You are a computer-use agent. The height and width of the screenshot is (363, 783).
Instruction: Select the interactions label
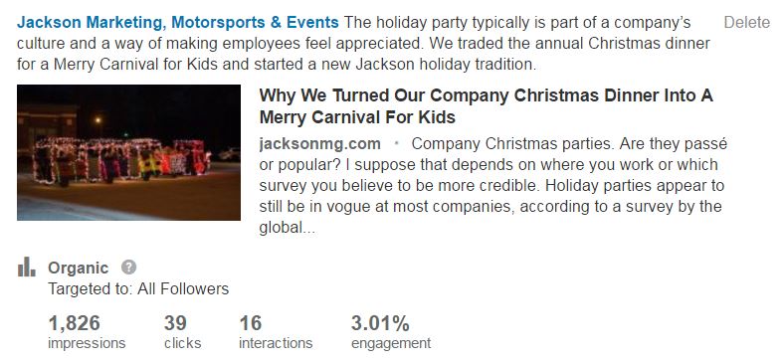pos(276,343)
